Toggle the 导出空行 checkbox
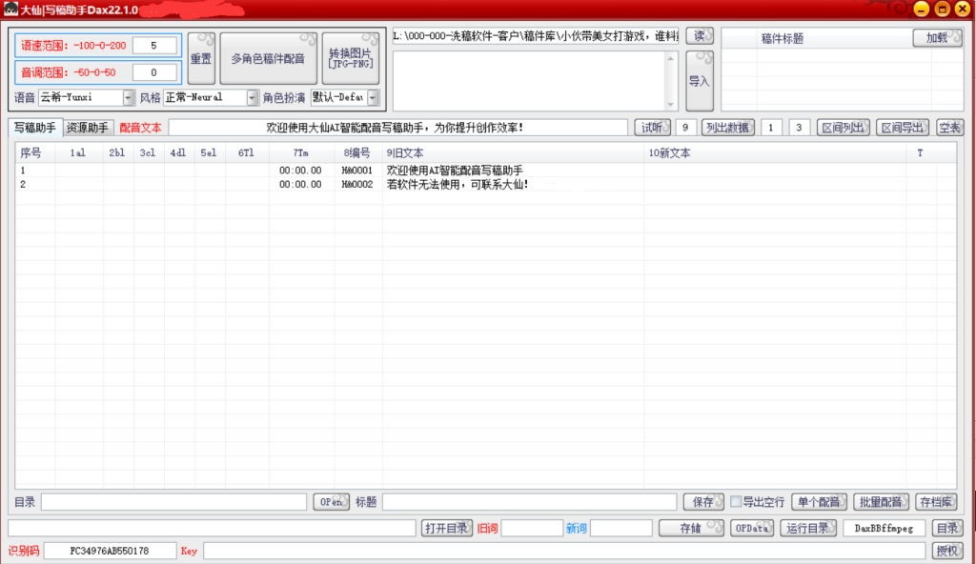 click(736, 502)
